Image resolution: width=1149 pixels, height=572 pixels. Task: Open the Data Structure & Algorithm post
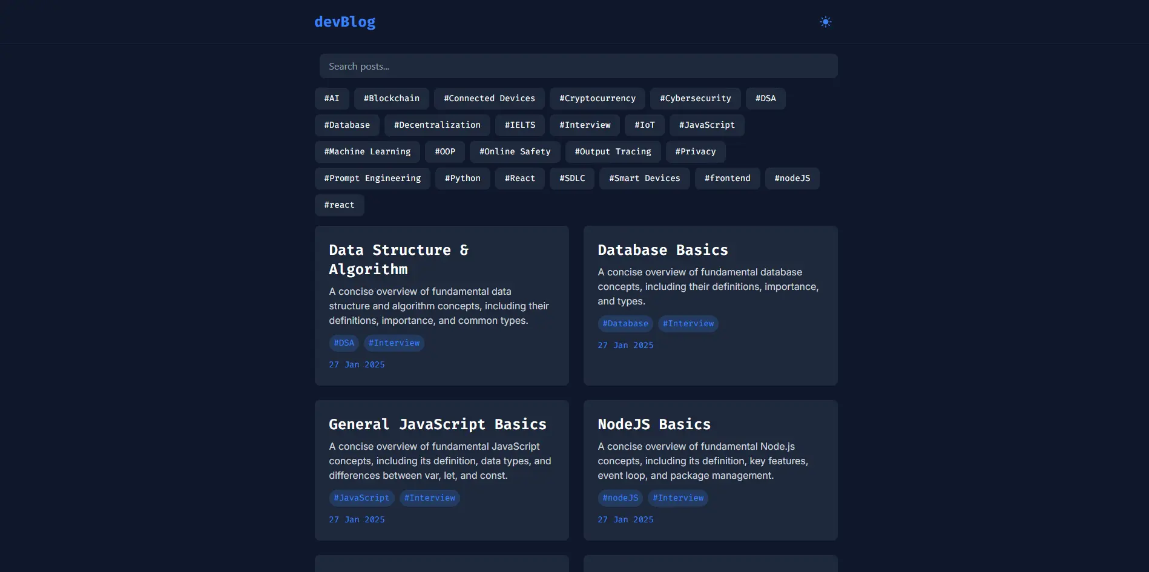[398, 259]
